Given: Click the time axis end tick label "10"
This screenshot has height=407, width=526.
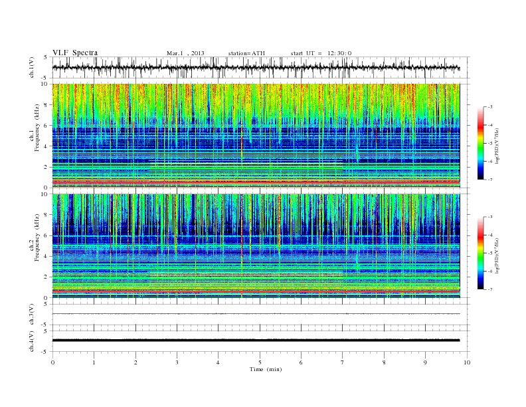Looking at the screenshot, I should tap(467, 362).
